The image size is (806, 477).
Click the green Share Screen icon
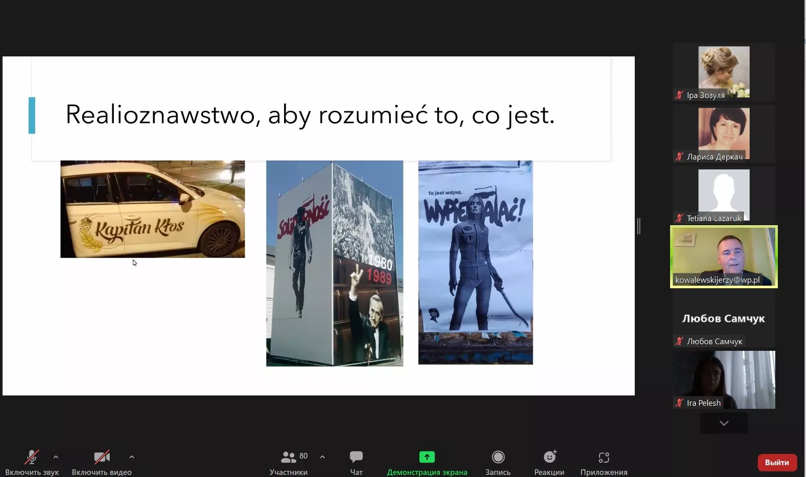[x=427, y=457]
